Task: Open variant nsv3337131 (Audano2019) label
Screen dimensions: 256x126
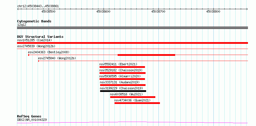Action: (120, 82)
